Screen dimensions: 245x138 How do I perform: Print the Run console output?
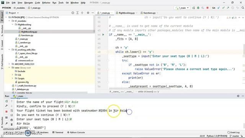(12, 120)
